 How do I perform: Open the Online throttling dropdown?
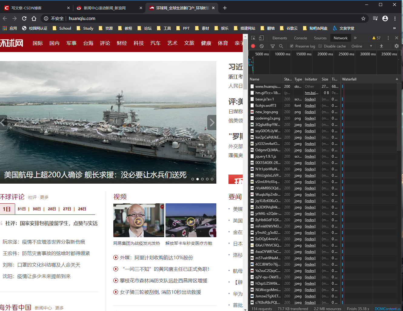click(362, 46)
